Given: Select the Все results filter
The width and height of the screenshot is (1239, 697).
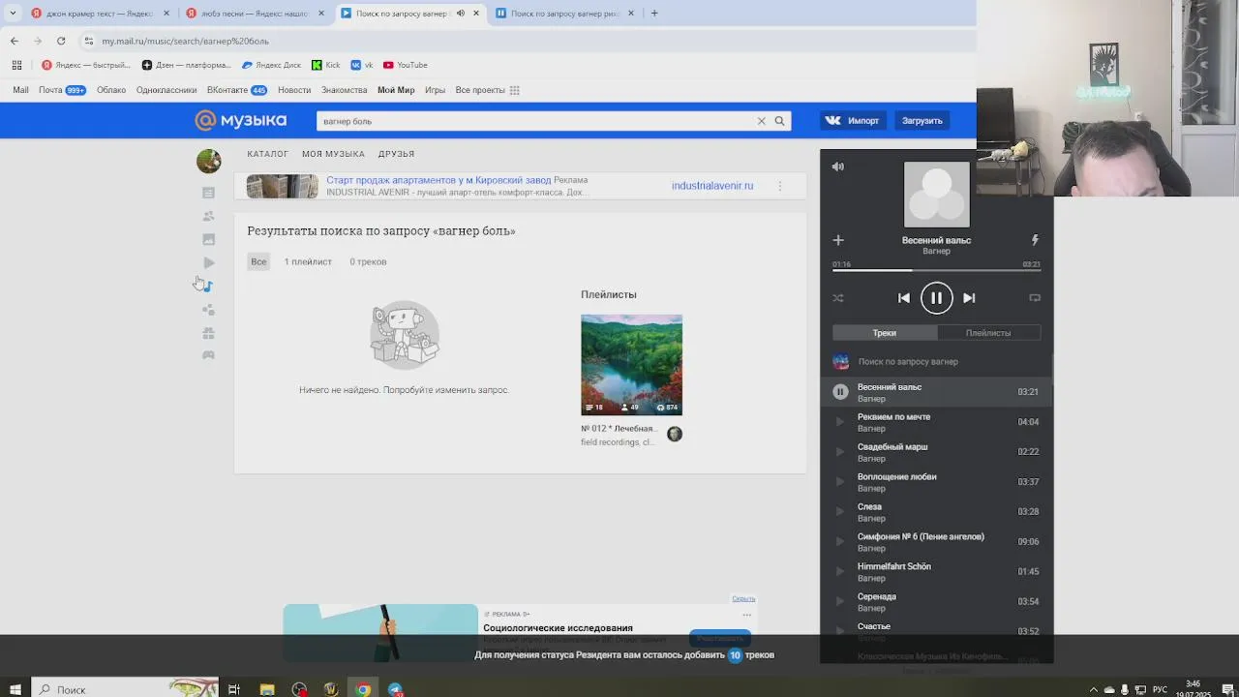Looking at the screenshot, I should 258,261.
